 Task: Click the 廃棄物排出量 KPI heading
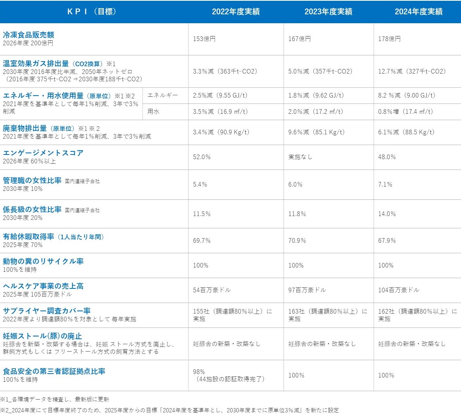click(25, 128)
